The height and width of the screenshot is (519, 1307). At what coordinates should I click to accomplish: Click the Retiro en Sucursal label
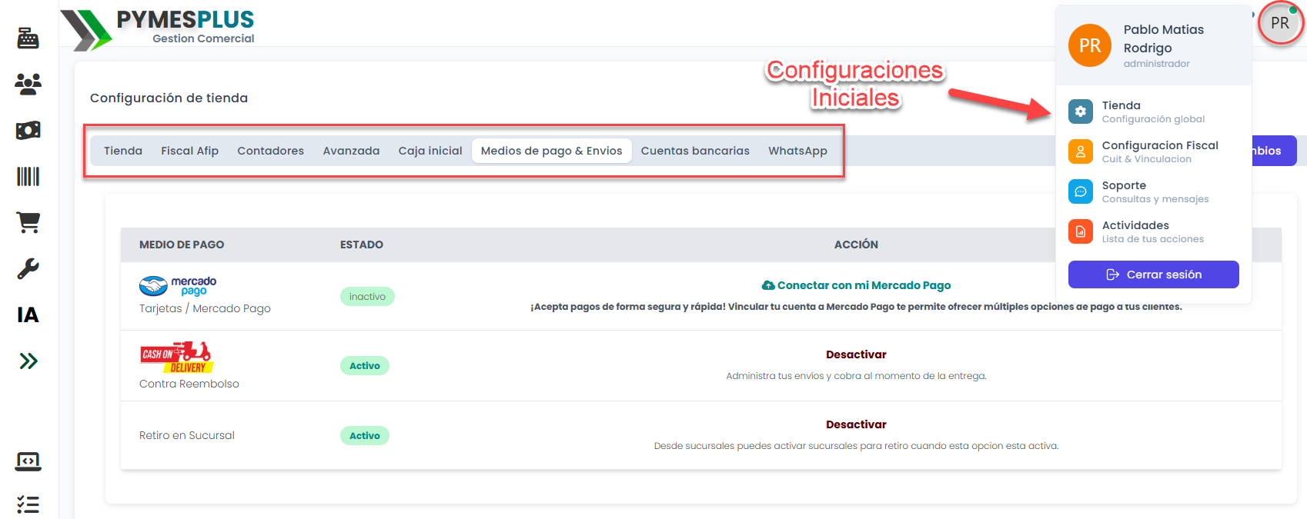[x=187, y=435]
